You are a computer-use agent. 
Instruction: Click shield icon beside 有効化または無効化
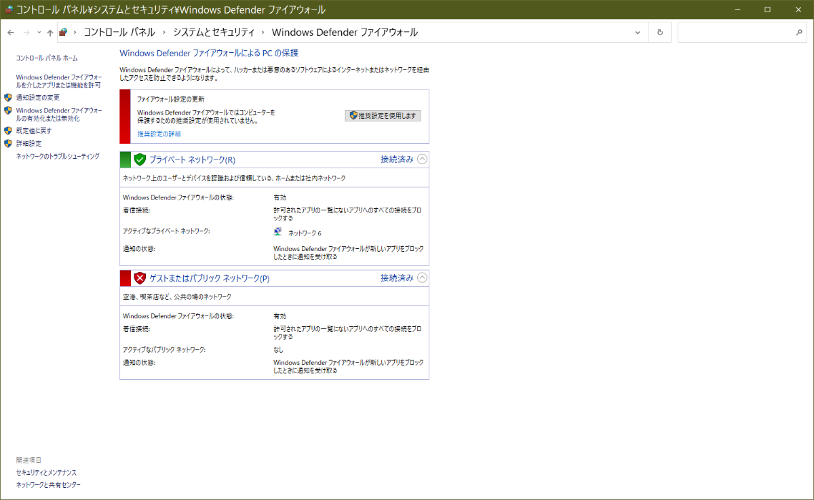coord(8,110)
